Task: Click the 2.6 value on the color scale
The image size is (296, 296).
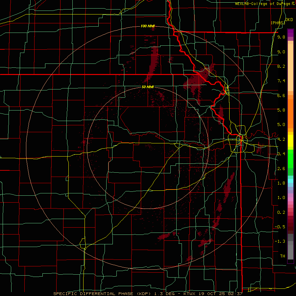Action: (x=281, y=169)
